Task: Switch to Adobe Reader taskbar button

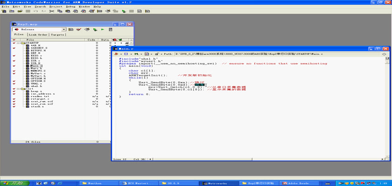Action: tap(299, 183)
